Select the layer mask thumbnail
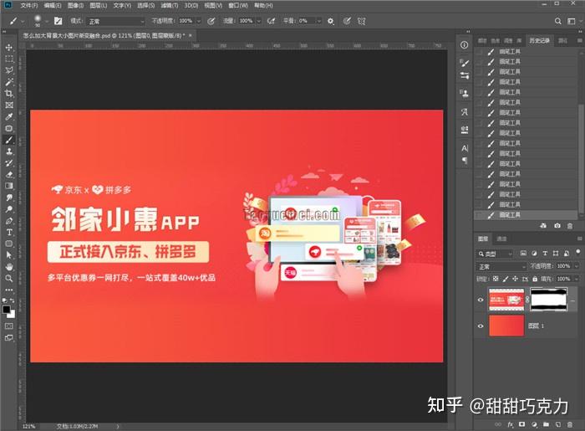This screenshot has width=585, height=431. tap(549, 299)
